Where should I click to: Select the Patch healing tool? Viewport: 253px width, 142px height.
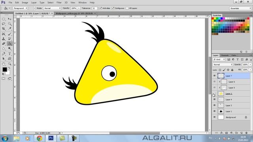[4, 34]
